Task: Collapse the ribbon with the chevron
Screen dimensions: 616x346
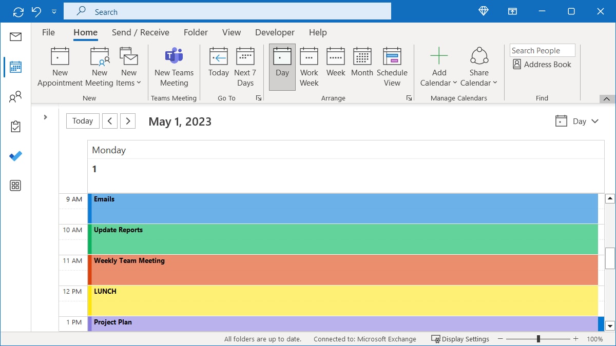Action: pyautogui.click(x=606, y=98)
